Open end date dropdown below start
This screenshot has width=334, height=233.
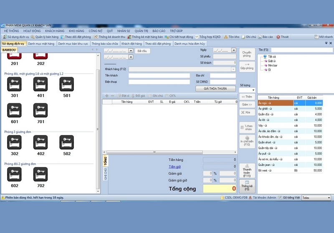(131, 57)
